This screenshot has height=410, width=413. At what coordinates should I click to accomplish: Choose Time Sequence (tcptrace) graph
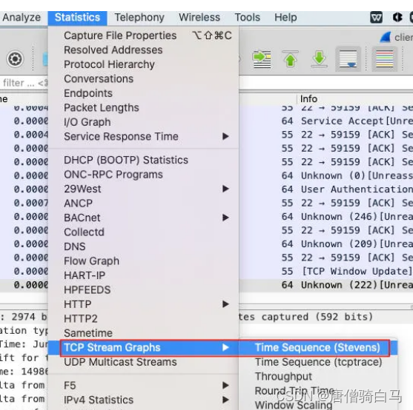(318, 362)
